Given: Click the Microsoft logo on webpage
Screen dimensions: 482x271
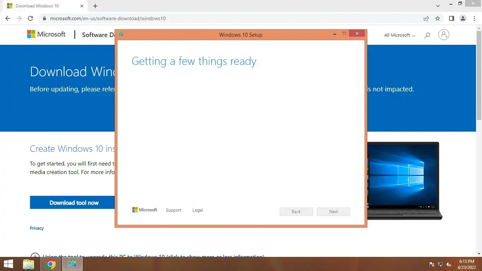Looking at the screenshot, I should [46, 34].
